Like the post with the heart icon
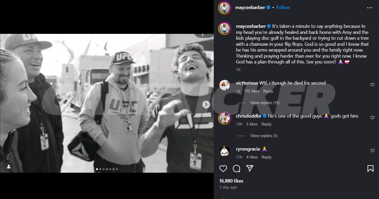The image size is (379, 199). (223, 169)
